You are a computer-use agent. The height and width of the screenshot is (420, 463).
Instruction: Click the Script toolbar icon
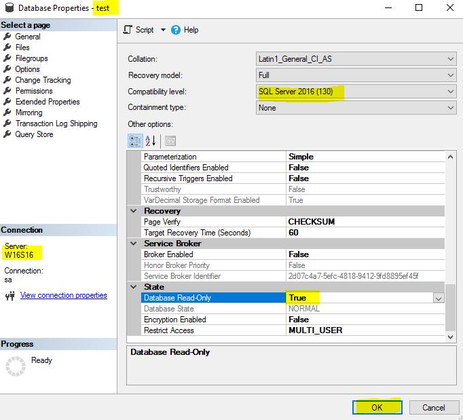coord(128,30)
